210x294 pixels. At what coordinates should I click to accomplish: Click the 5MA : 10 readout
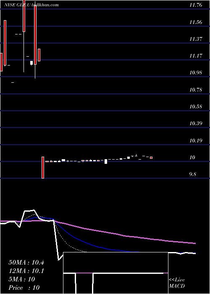point(22,279)
